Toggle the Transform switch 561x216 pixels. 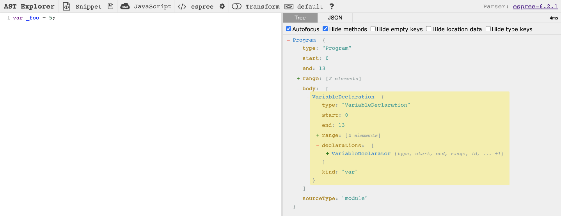237,6
